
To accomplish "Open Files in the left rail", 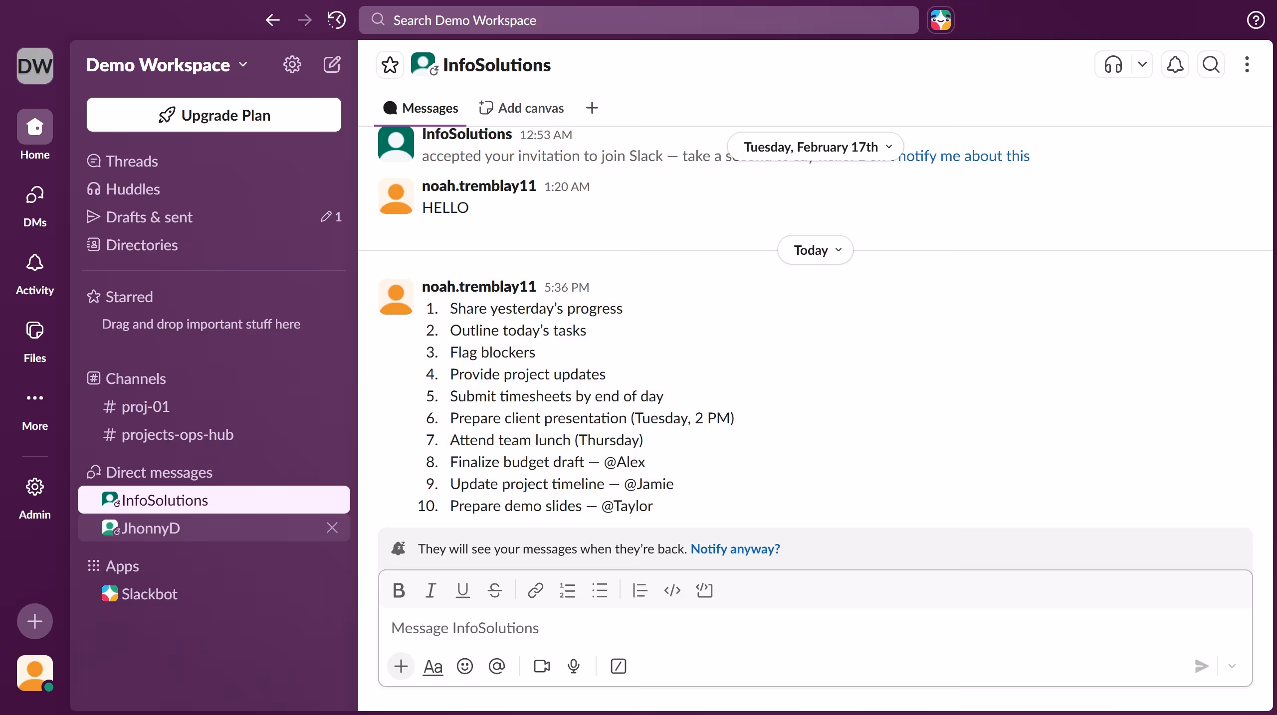I will click(35, 342).
